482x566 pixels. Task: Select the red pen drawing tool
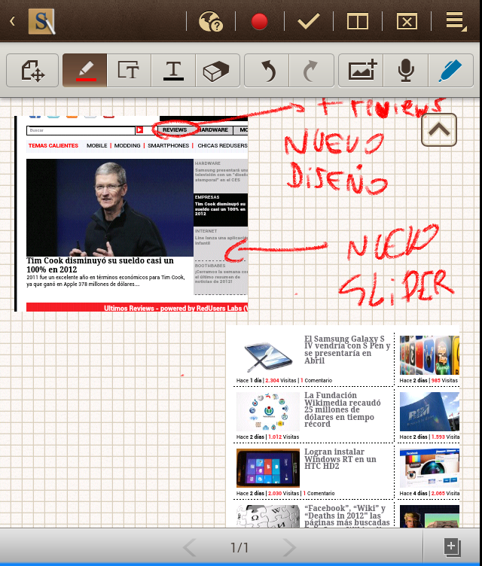[x=85, y=71]
